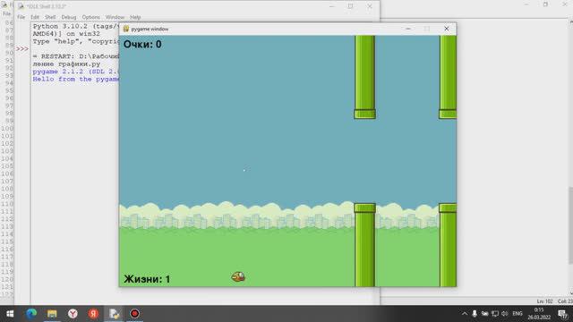This screenshot has height=322, width=573.
Task: Click the top pipe nearest the bird
Action: [364, 77]
